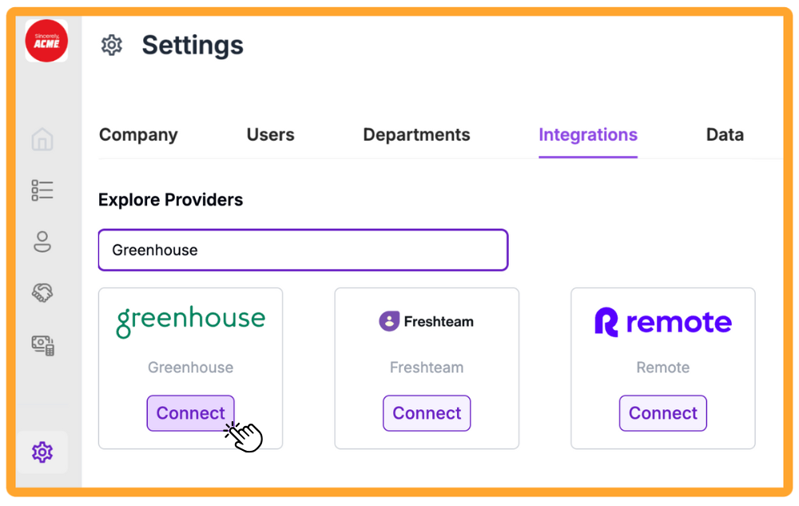Screen dimensions: 799x506
Task: Click the Freshteam provider logo
Action: click(x=427, y=321)
